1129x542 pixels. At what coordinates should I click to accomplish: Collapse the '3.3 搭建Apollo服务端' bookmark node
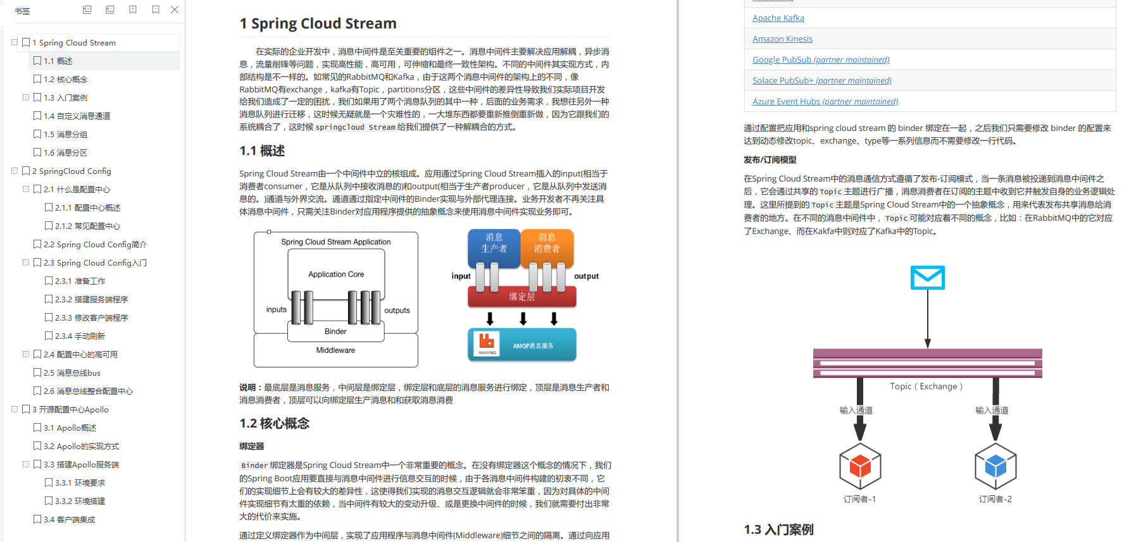pos(26,464)
